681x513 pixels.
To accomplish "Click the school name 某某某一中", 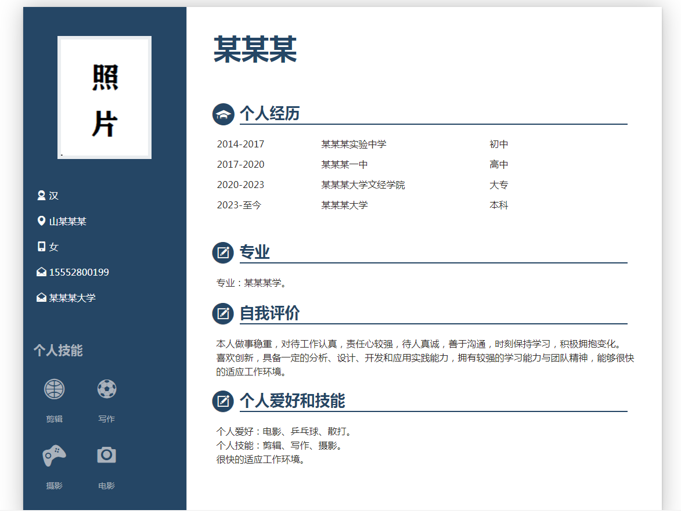I will pyautogui.click(x=344, y=165).
